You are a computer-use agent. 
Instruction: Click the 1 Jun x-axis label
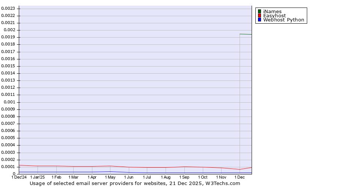pyautogui.click(x=129, y=177)
